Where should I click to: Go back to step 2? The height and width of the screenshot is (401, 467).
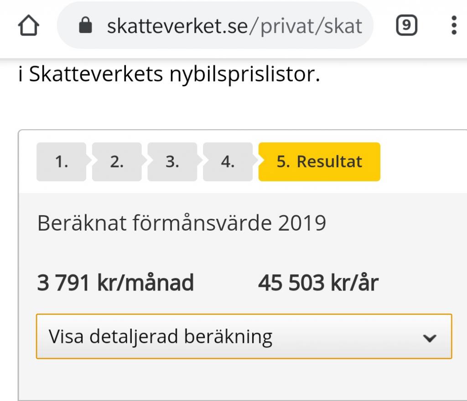(x=117, y=162)
